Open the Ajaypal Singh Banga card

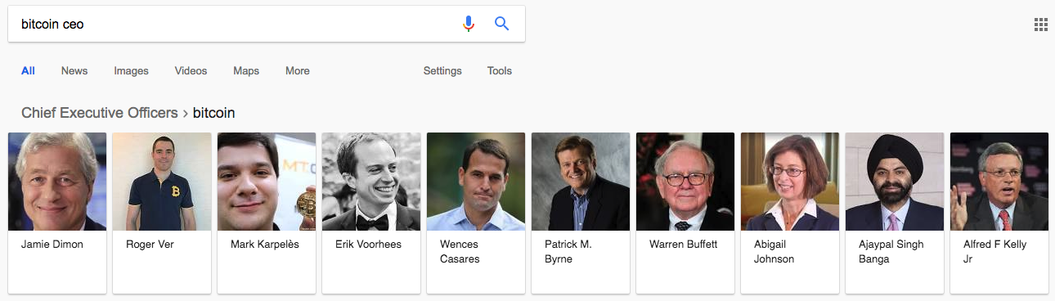895,213
